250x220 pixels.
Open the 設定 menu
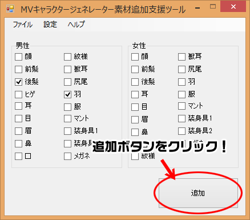point(50,25)
